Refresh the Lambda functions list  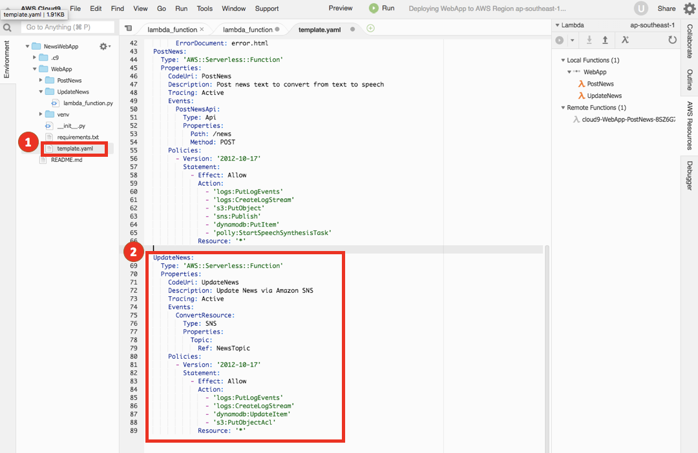672,40
